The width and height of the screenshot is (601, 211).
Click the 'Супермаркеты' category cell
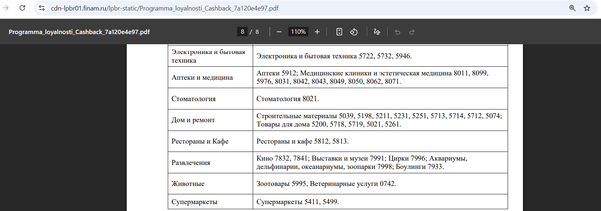tap(210, 202)
